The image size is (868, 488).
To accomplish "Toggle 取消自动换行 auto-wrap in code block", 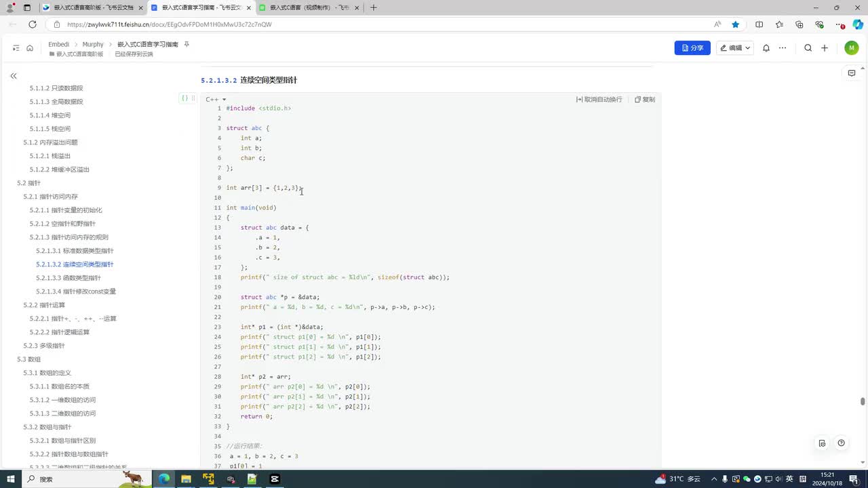I will coord(599,100).
